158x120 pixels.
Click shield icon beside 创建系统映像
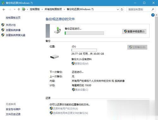[3, 30]
